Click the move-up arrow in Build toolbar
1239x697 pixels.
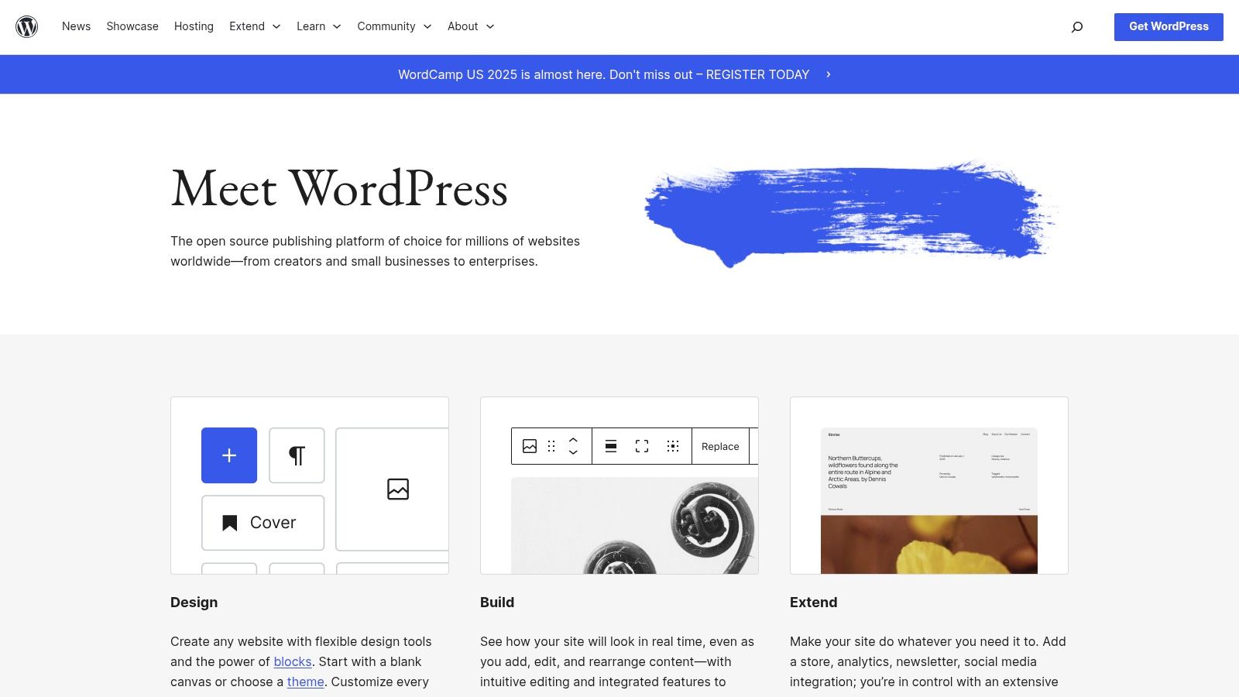click(x=573, y=440)
